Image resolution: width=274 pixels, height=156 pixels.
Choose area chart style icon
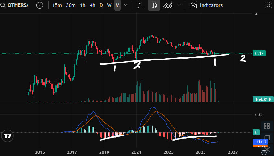pyautogui.click(x=167, y=5)
